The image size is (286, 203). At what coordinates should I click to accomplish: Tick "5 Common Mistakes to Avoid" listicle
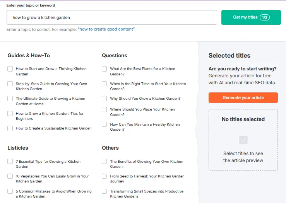point(10,191)
